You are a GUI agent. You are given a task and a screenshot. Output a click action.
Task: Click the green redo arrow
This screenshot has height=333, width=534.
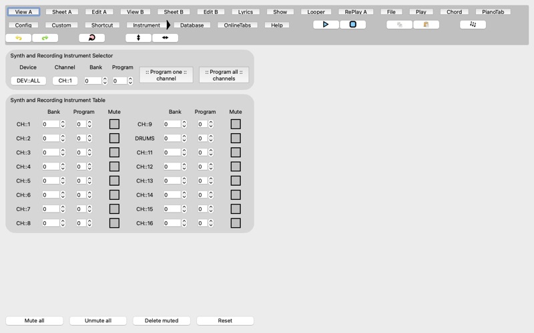pos(45,38)
